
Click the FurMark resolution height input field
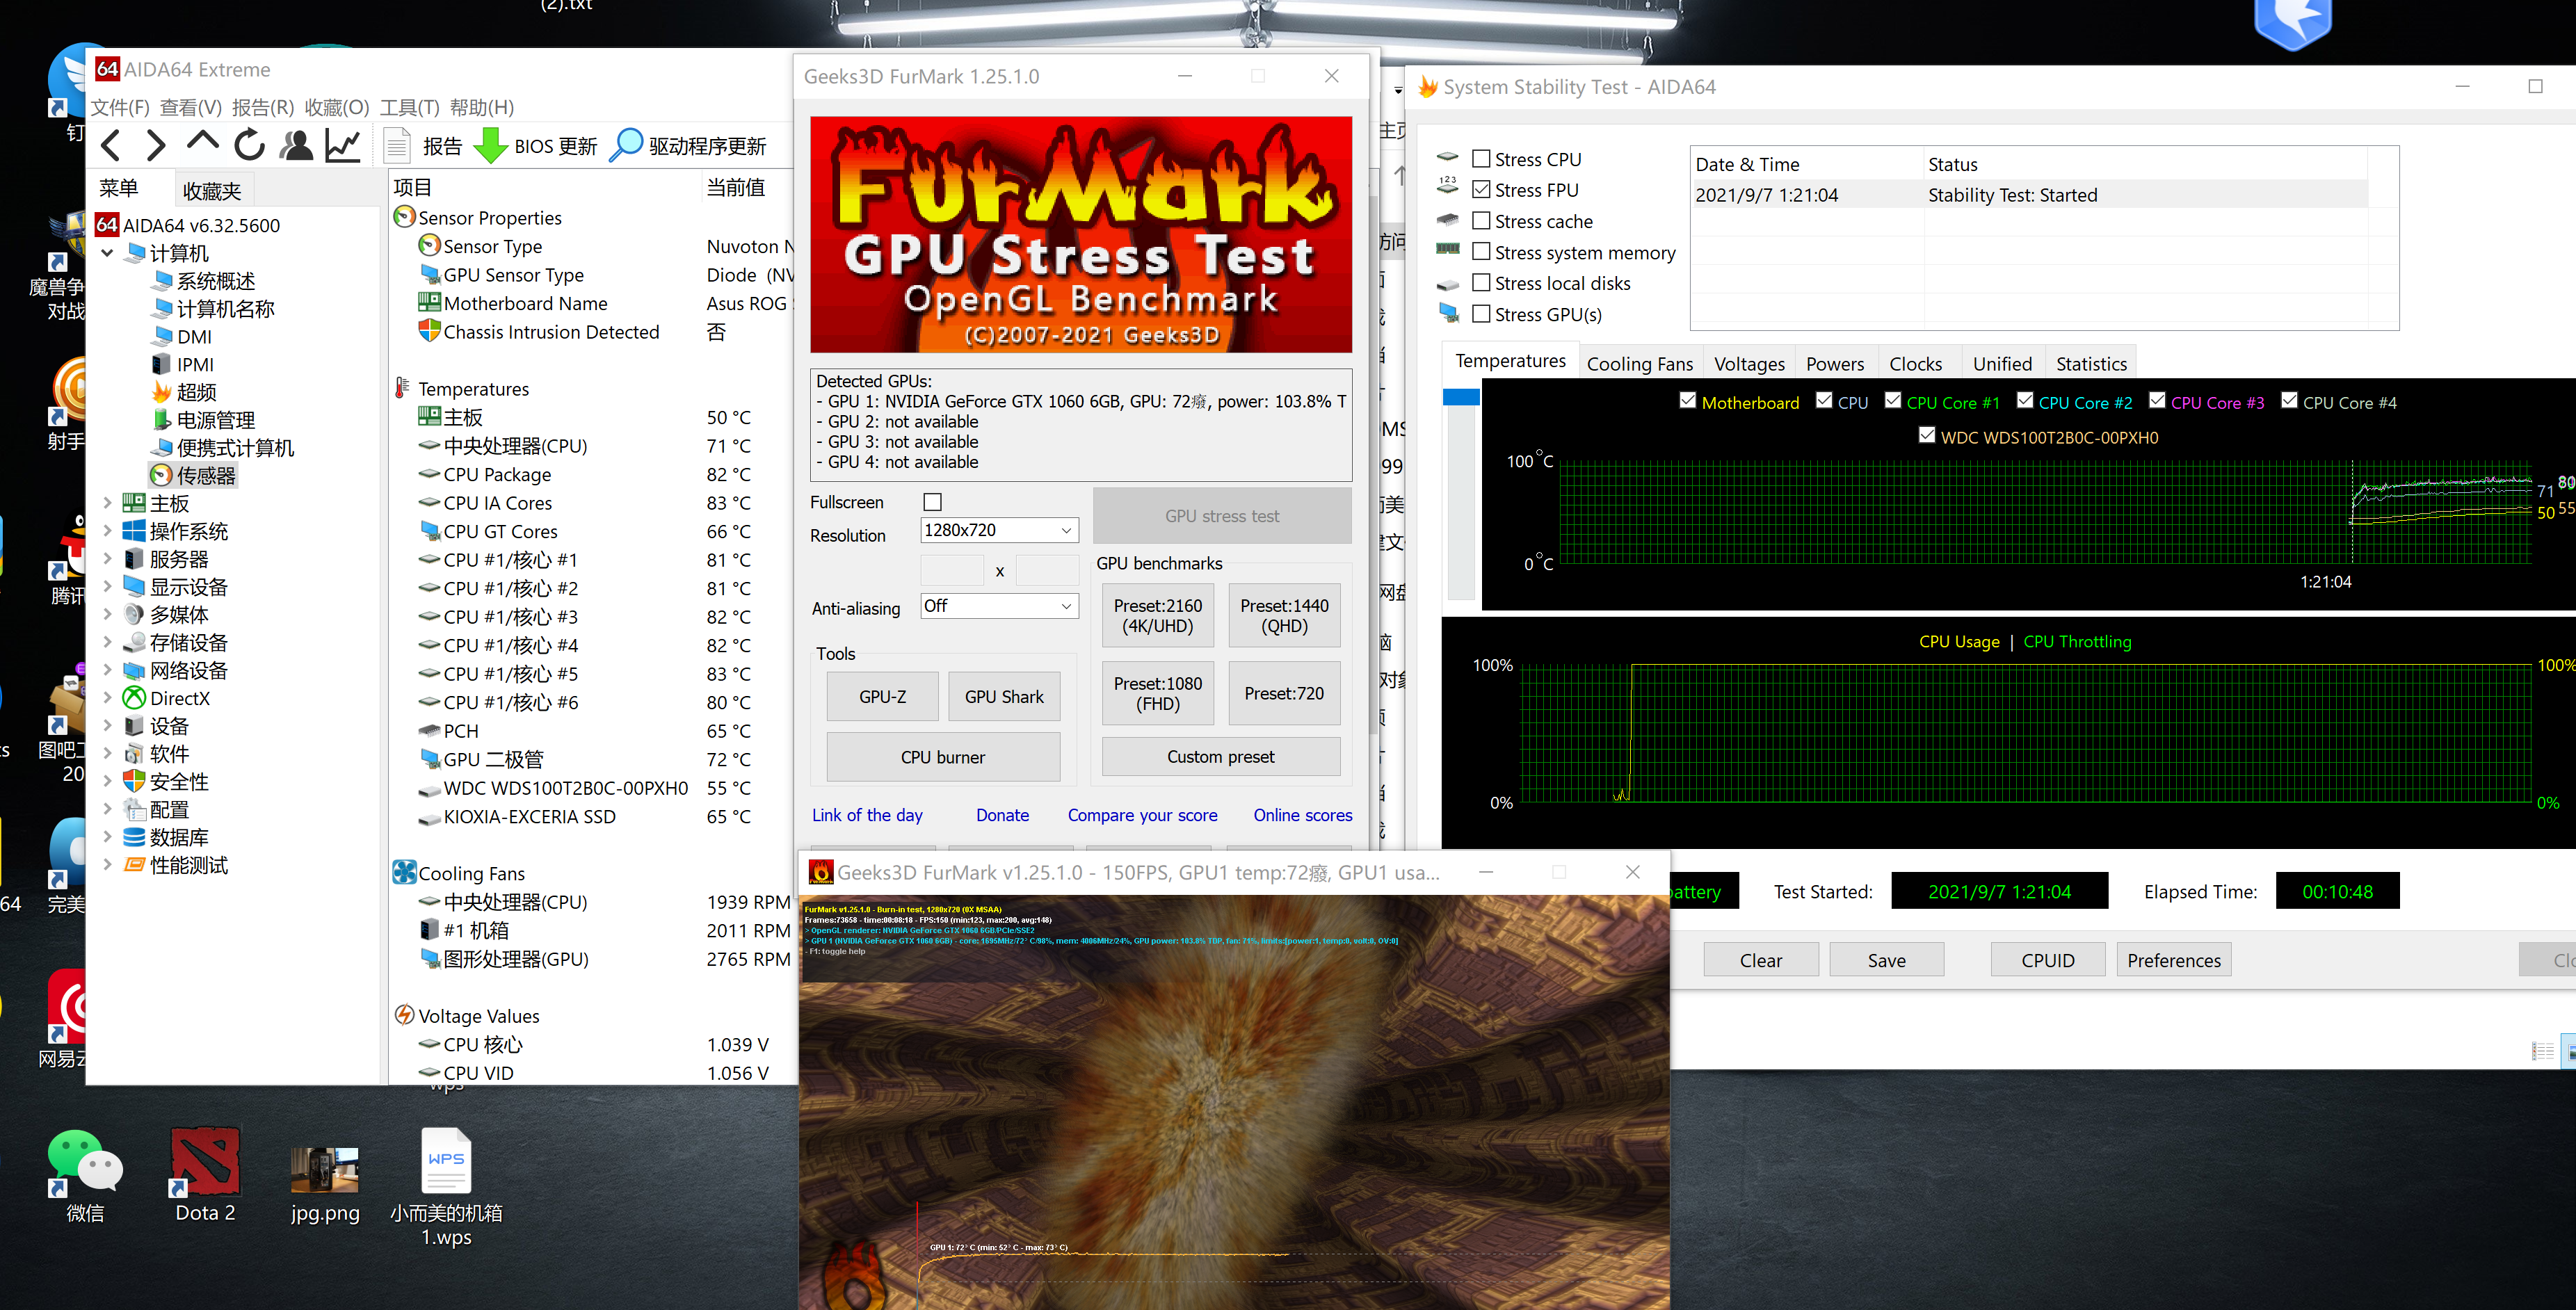coord(1047,570)
